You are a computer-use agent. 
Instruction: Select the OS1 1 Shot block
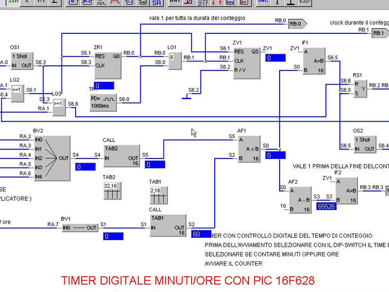22,61
